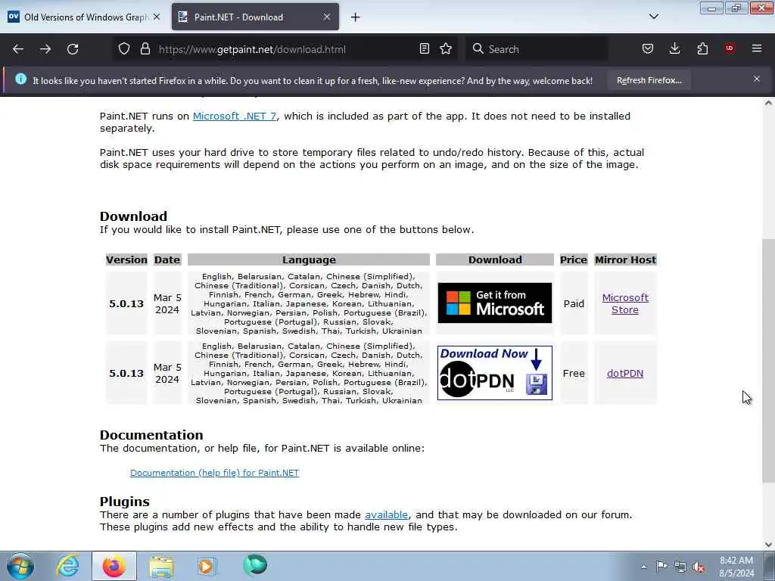Go forward to the next page
Viewport: 775px width, 581px height.
[x=45, y=49]
